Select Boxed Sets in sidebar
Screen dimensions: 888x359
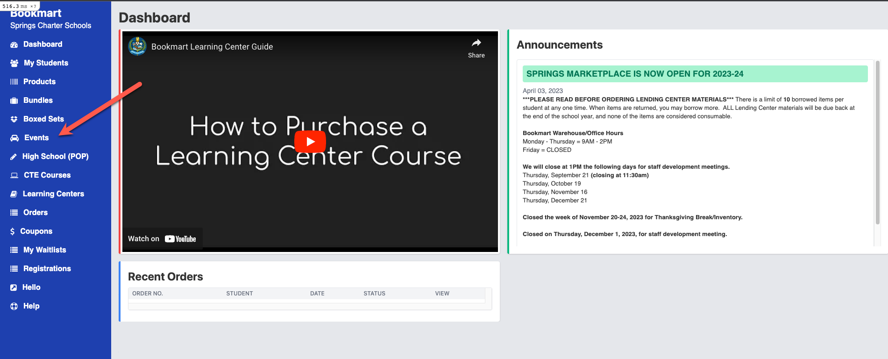(x=44, y=119)
